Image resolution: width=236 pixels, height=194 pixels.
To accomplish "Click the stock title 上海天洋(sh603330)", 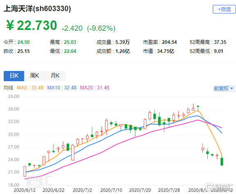I will point(37,9).
